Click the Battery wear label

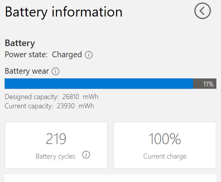(x=27, y=71)
